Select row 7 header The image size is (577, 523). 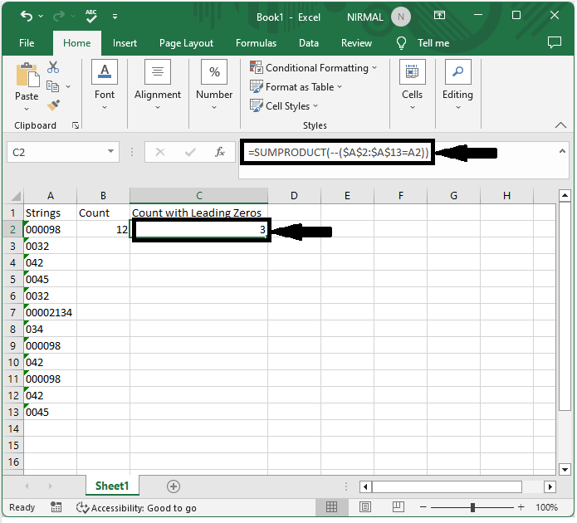12,312
